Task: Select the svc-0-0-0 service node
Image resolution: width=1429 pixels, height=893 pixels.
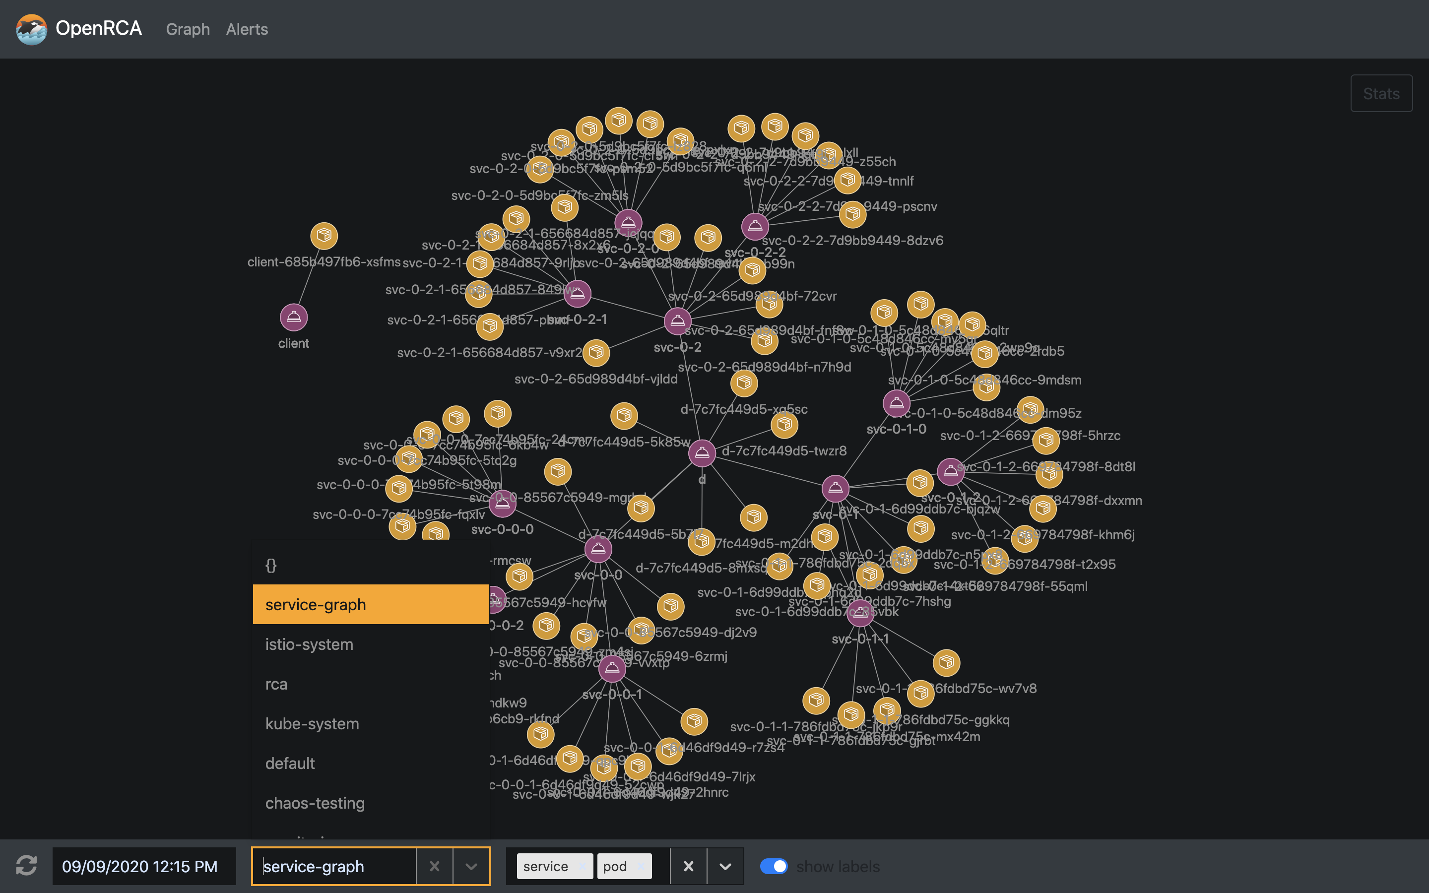Action: click(502, 504)
